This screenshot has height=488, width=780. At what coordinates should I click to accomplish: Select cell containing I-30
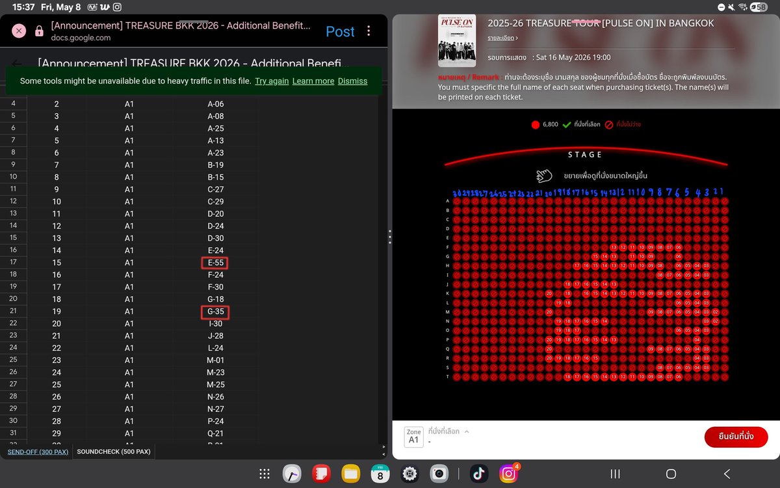pyautogui.click(x=216, y=323)
